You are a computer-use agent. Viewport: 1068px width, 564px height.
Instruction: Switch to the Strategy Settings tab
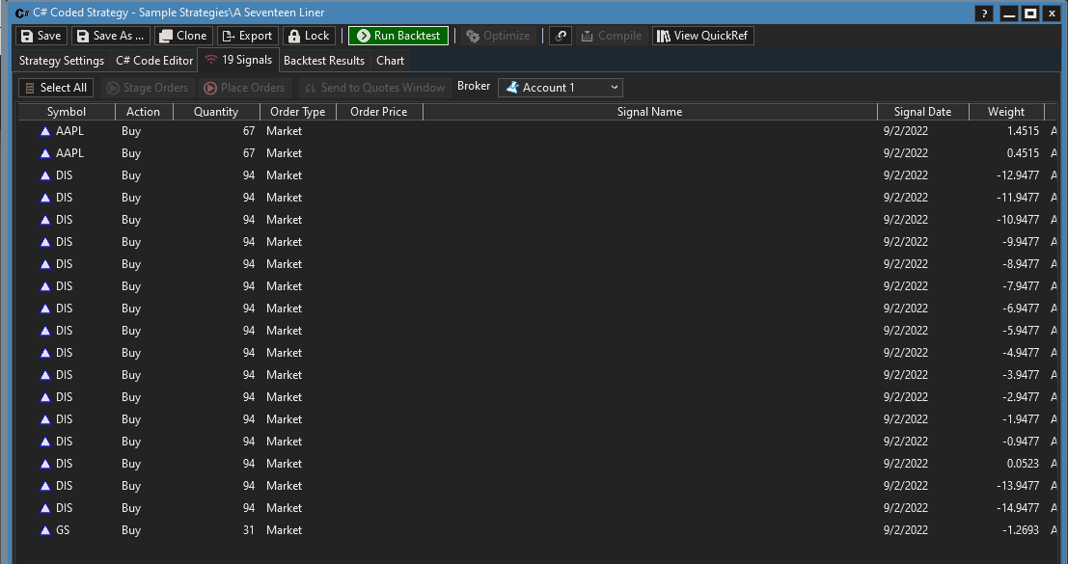click(62, 61)
